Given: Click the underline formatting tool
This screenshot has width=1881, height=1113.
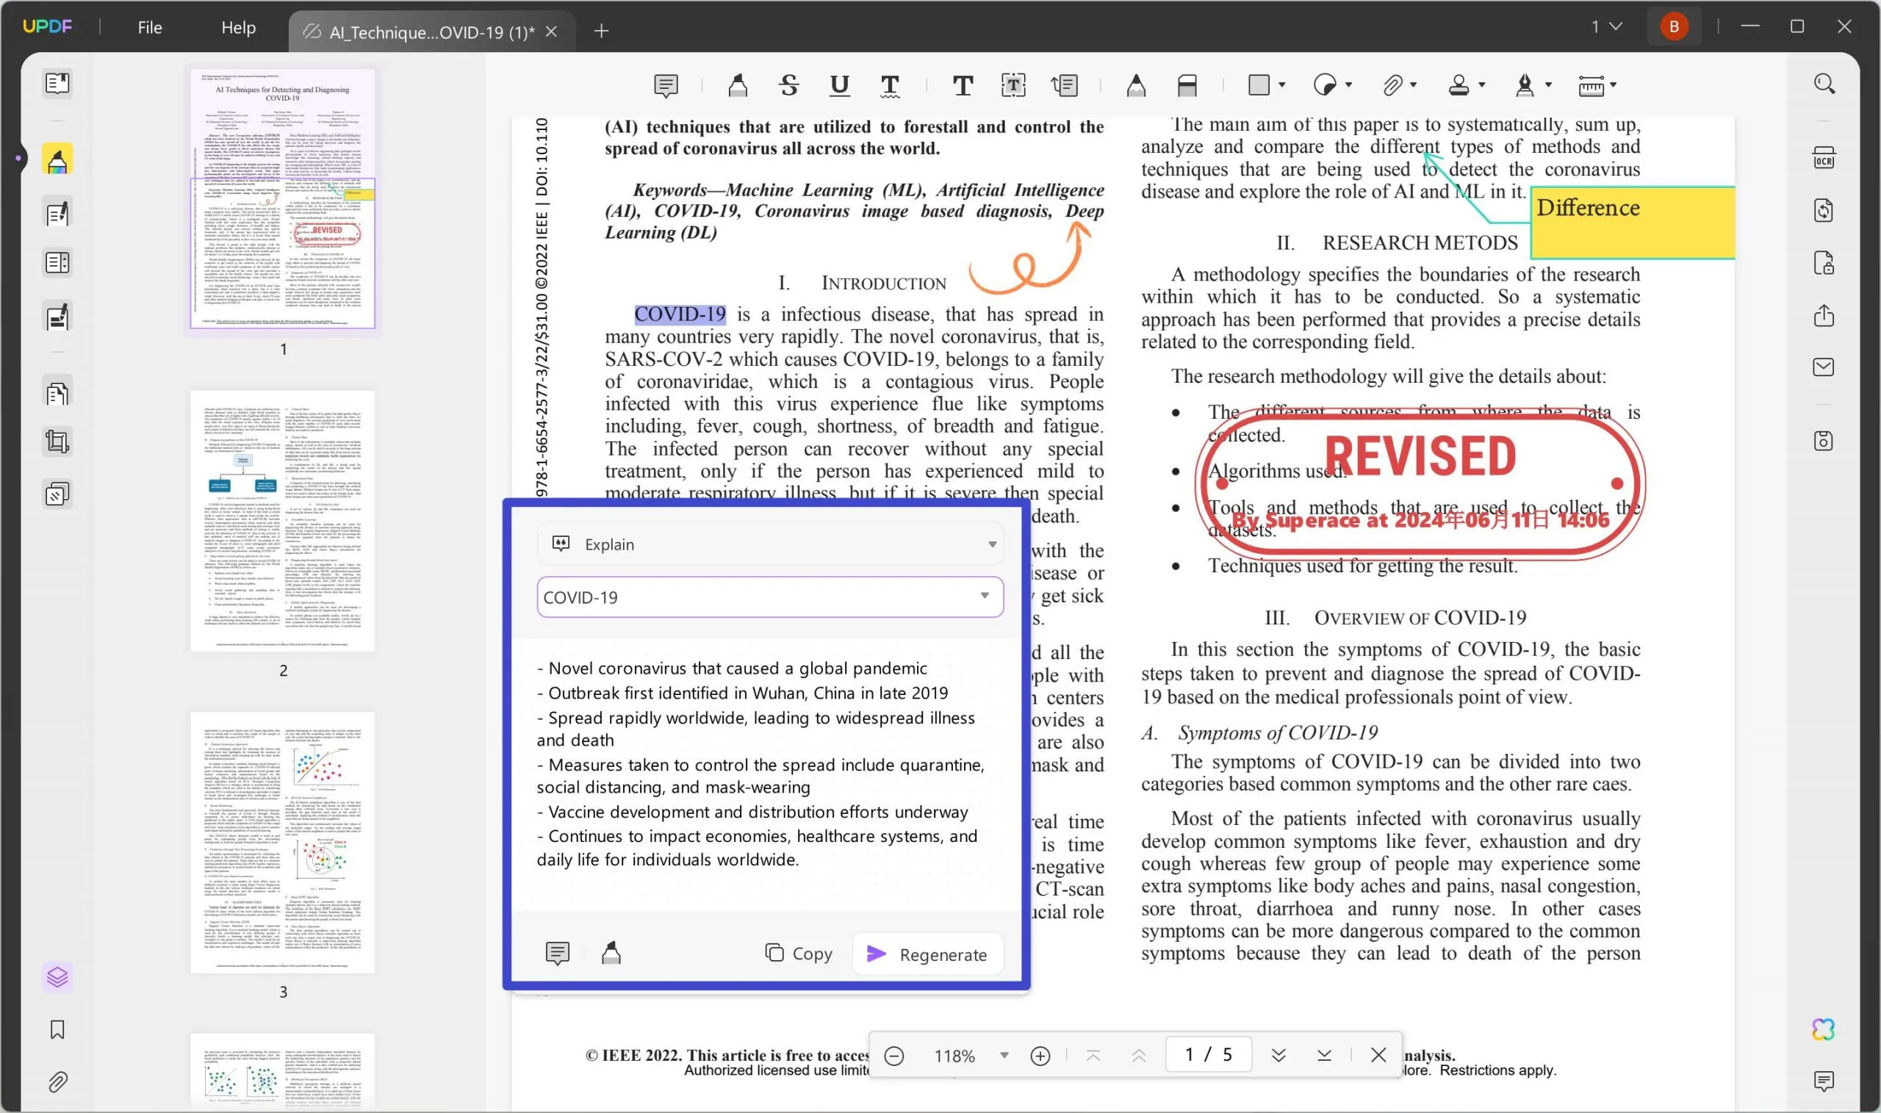Looking at the screenshot, I should 838,84.
